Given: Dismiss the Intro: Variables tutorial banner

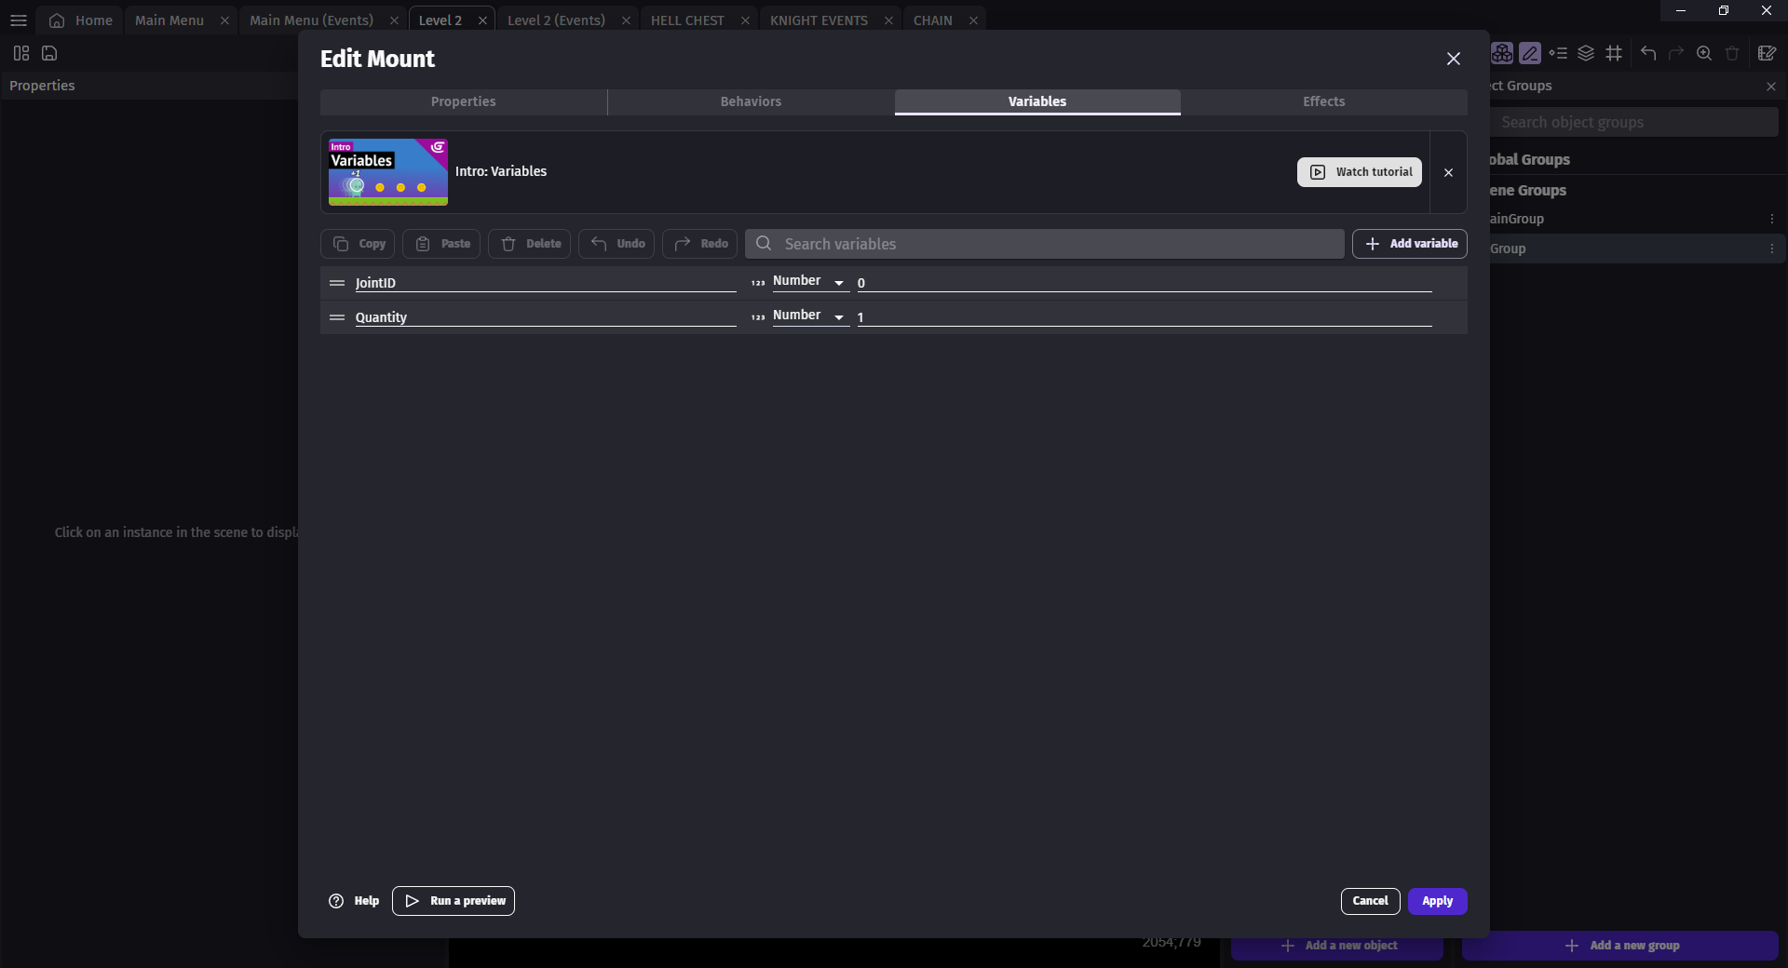Looking at the screenshot, I should [1448, 172].
